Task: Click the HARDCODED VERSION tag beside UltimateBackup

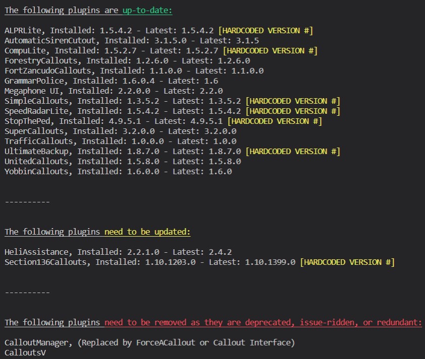Action: 293,152
